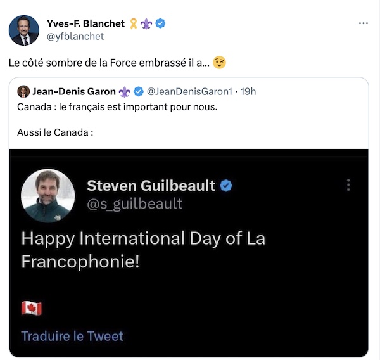Click the winking face emoji in tweet

coord(219,62)
